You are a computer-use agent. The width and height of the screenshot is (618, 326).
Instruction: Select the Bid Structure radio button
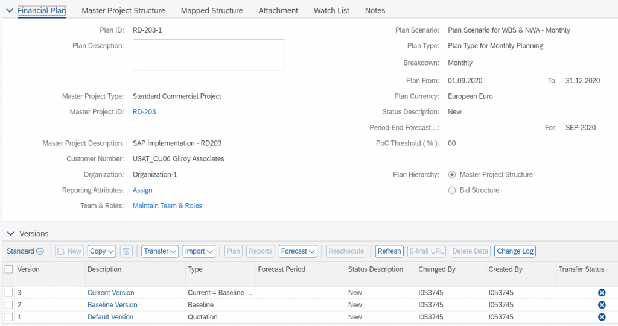tap(452, 190)
